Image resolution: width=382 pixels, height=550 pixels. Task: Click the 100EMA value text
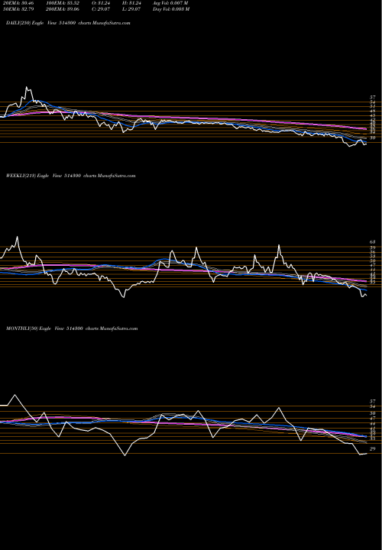coord(63,3)
